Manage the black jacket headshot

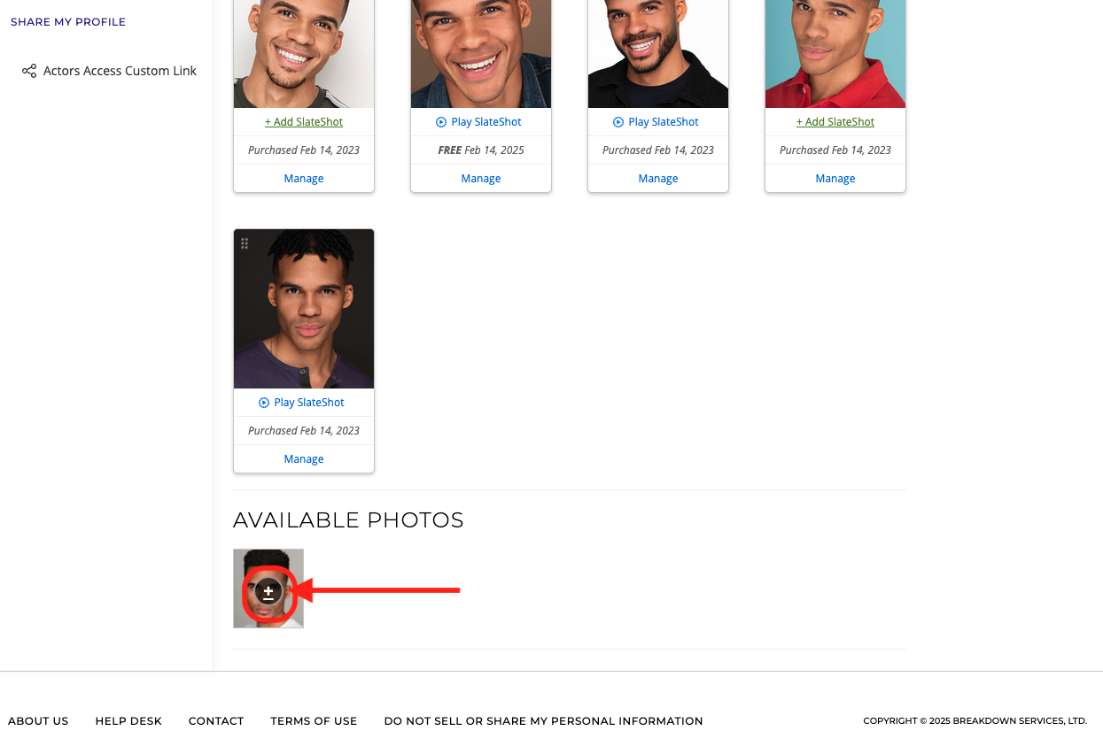[658, 179]
